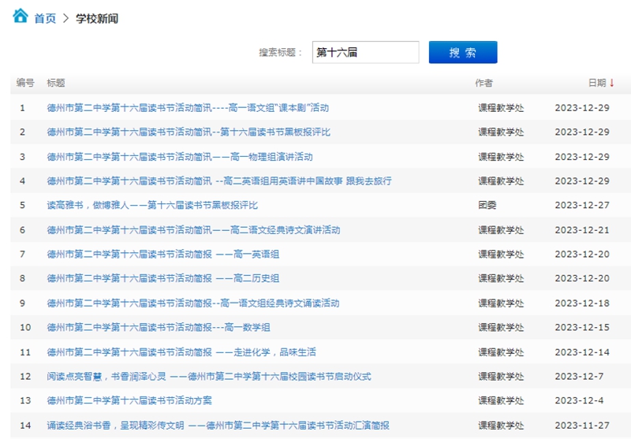Screen dimensions: 631x439
Task: Click 课程教学处 in row 1
Action: (501, 108)
